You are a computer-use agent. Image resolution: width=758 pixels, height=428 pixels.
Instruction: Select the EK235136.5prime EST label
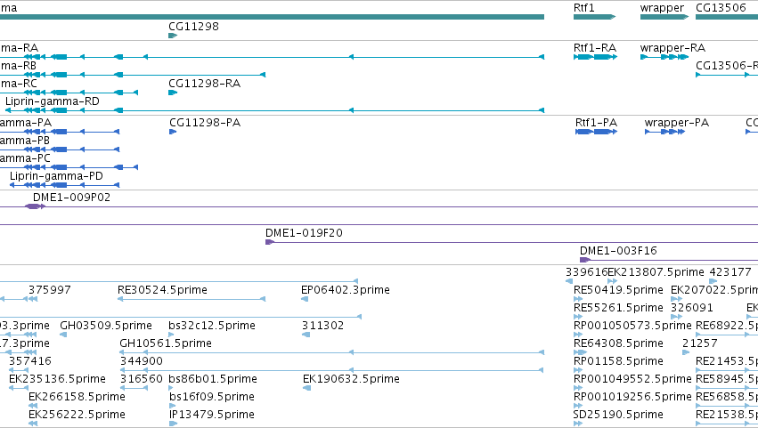point(57,379)
